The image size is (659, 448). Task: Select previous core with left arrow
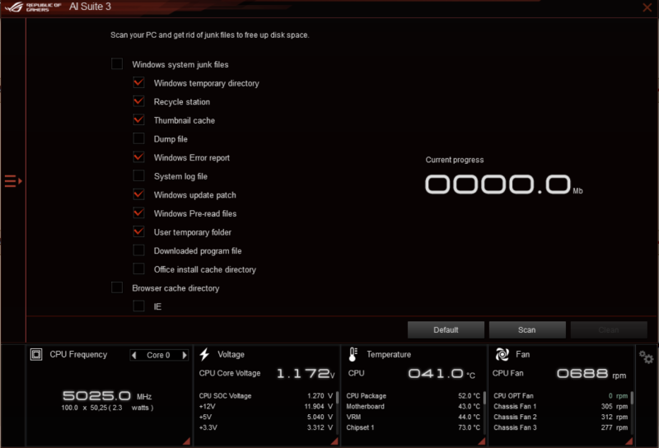click(134, 355)
